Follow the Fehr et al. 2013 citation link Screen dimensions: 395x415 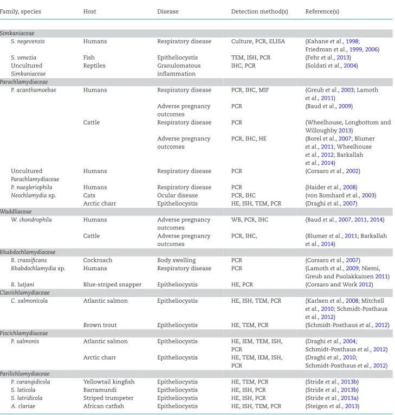[343, 58]
